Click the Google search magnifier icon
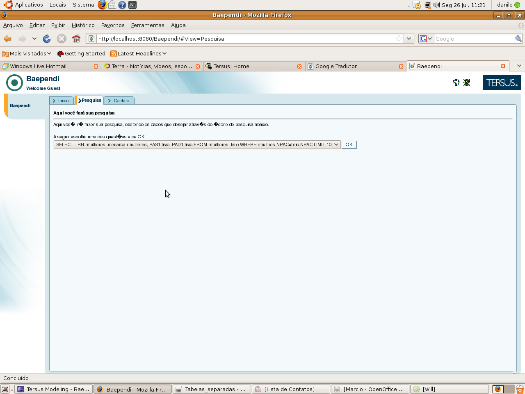Image resolution: width=525 pixels, height=394 pixels. click(x=518, y=39)
